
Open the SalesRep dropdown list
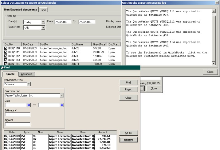pos(43,27)
